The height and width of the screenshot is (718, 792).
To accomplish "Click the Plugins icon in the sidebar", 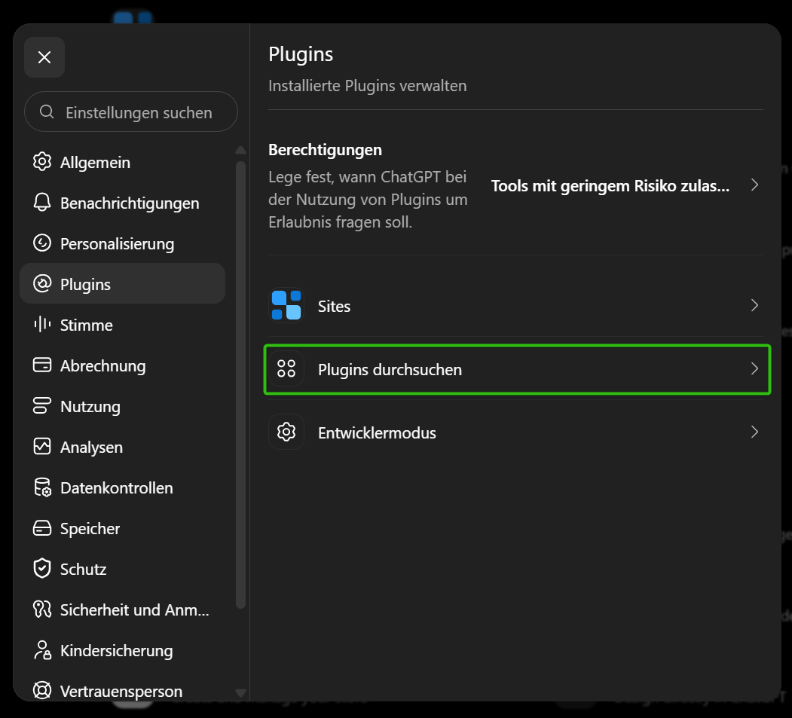I will point(42,284).
